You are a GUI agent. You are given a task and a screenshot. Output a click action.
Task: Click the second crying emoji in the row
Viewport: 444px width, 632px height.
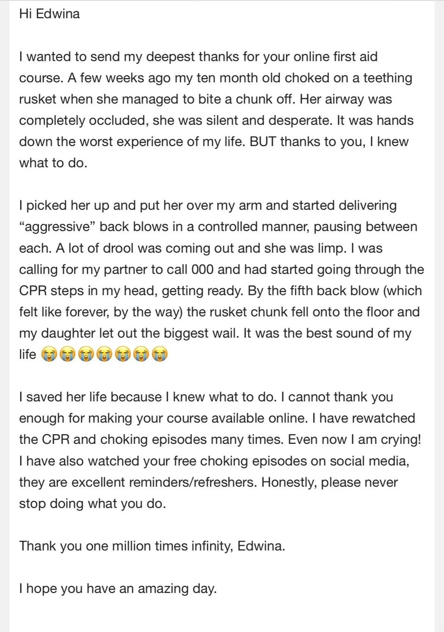click(x=67, y=354)
